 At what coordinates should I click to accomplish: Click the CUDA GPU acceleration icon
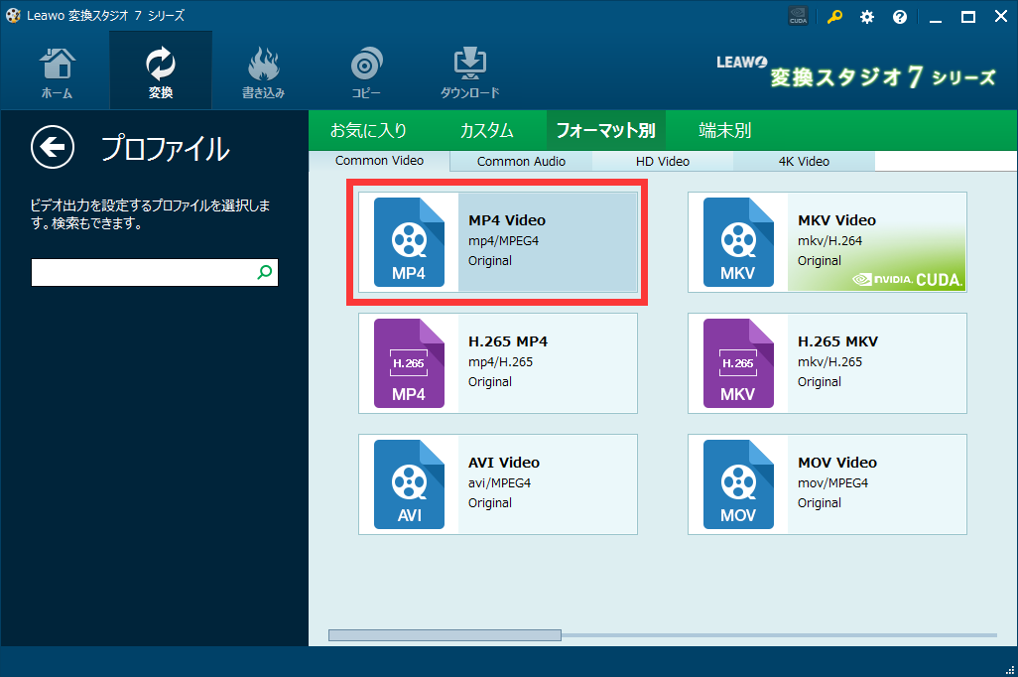pyautogui.click(x=798, y=16)
